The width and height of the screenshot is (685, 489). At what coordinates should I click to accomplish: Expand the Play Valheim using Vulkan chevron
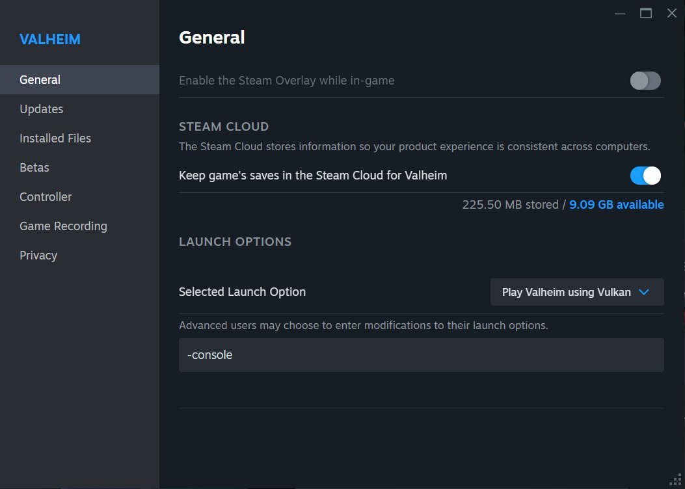coord(643,292)
